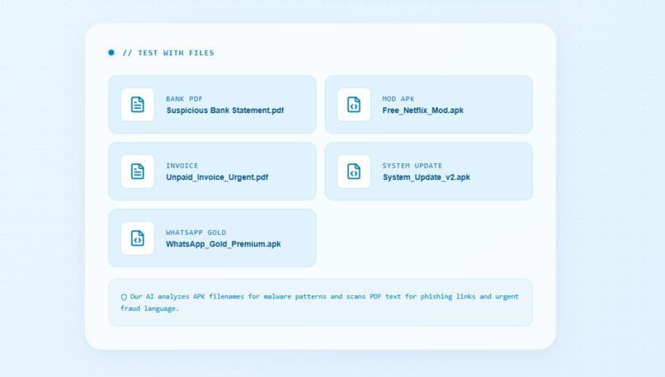Load the WhatsApp_Gold_Premium.apk sample
Viewport: 665px width, 377px height.
click(212, 238)
